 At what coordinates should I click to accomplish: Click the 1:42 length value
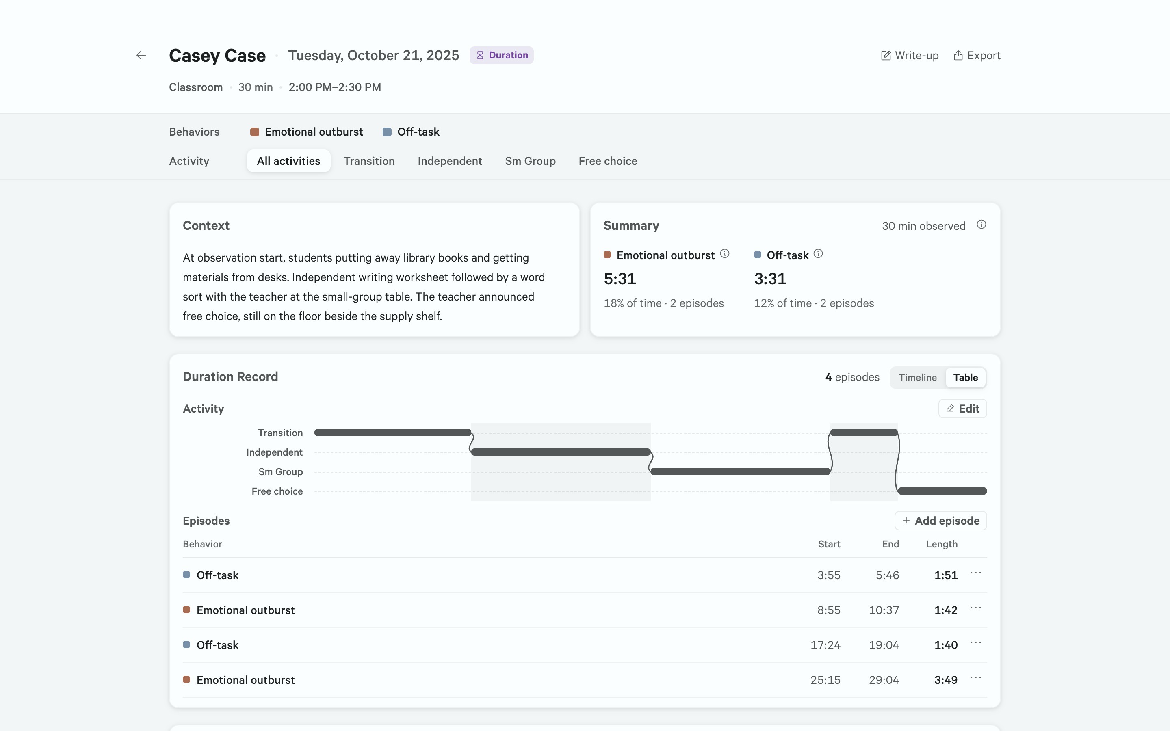(x=946, y=610)
